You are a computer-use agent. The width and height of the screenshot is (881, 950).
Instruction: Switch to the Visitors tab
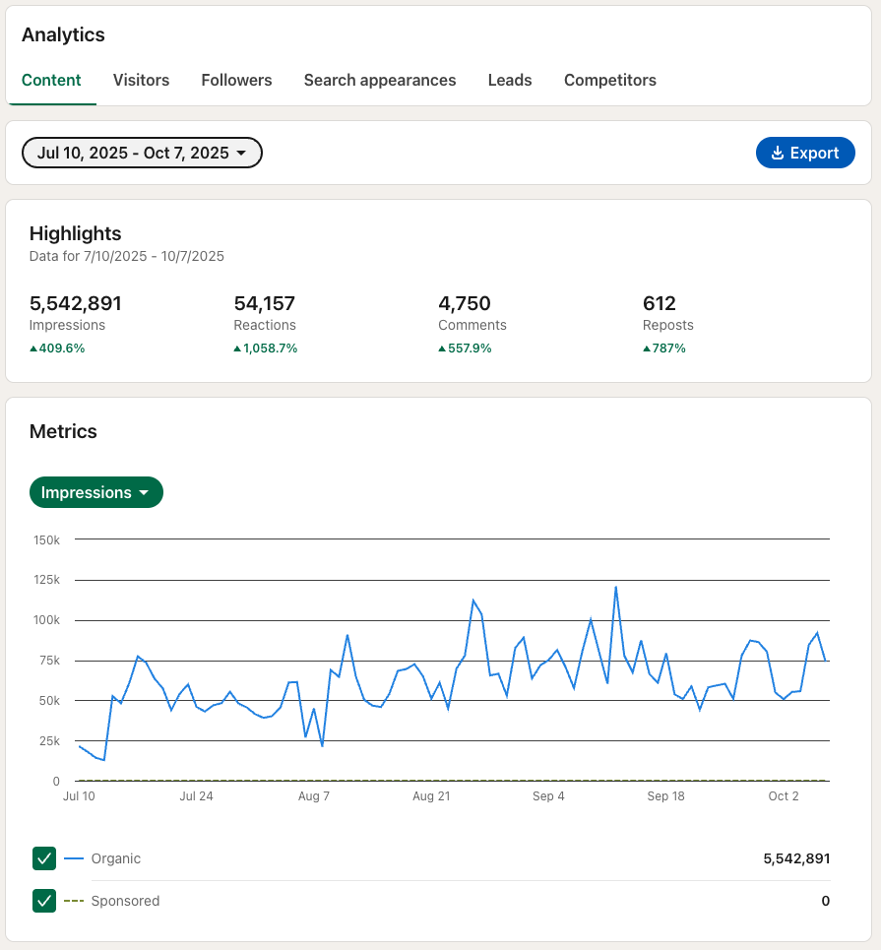141,81
